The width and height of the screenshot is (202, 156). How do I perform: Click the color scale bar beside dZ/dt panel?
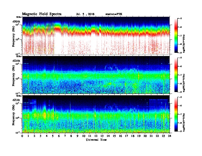coord(176,114)
